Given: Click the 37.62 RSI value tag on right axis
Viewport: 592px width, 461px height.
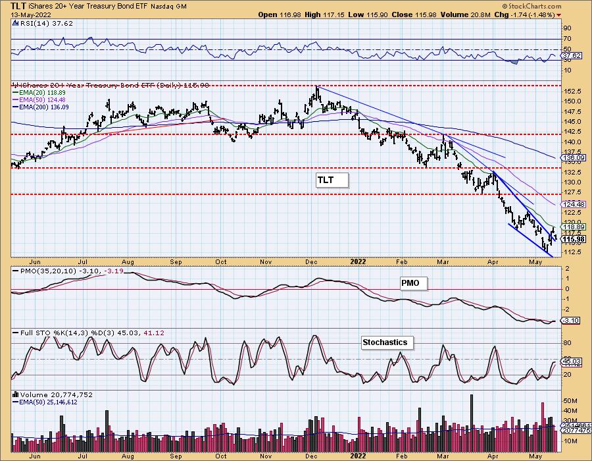Looking at the screenshot, I should (572, 56).
